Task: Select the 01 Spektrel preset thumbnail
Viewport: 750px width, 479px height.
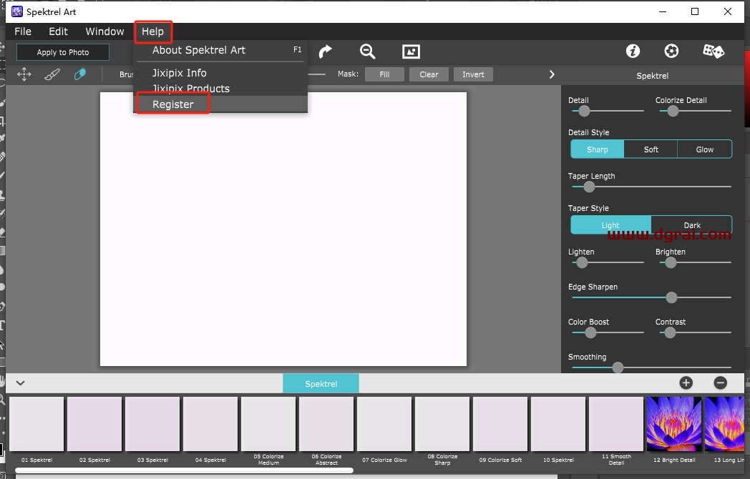Action: tap(36, 424)
